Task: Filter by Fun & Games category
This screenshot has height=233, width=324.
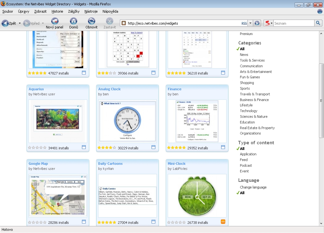Action: click(x=250, y=77)
